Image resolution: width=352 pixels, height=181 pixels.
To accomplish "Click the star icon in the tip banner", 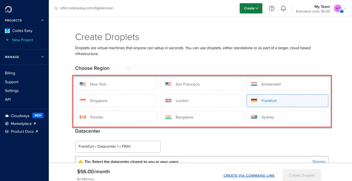I will 80,162.
